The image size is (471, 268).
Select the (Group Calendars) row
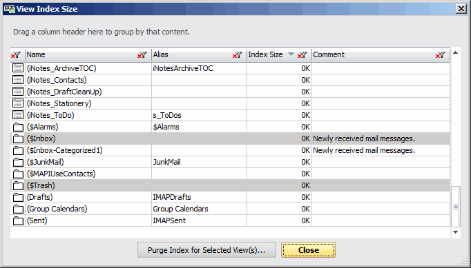point(231,209)
